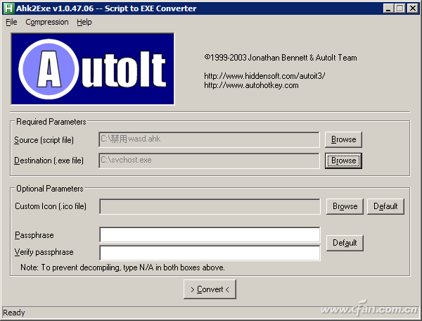
Task: Minimize the Ahk2Exe window
Action: point(388,8)
